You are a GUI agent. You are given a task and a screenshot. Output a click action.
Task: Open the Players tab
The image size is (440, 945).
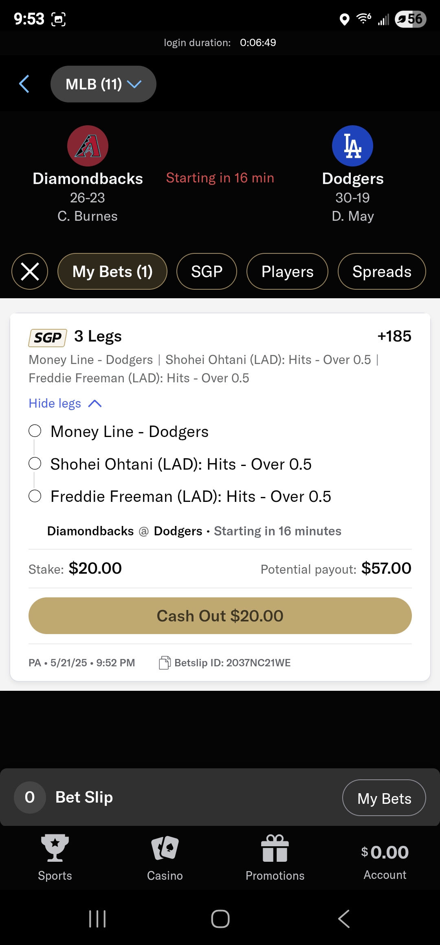coord(287,271)
